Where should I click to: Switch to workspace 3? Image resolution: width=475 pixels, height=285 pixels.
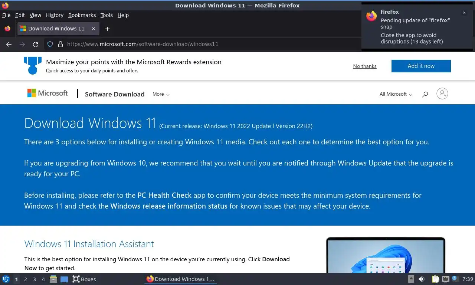34,279
